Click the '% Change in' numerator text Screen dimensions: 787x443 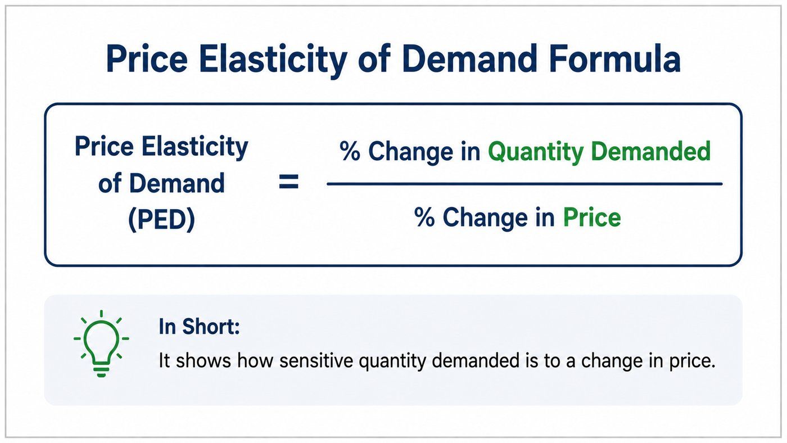(410, 152)
